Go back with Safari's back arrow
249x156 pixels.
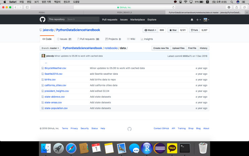(15, 7)
